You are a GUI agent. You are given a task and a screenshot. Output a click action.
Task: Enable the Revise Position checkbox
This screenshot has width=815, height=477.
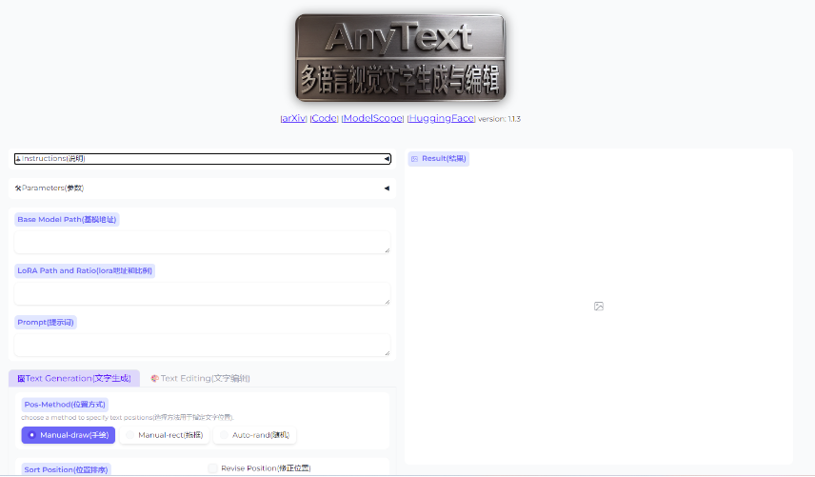point(213,468)
